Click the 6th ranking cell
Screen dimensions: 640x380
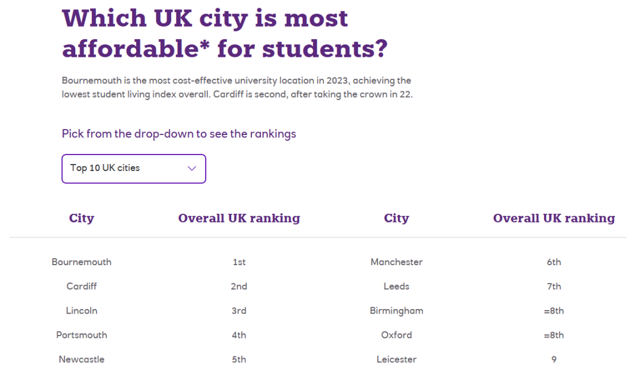(x=553, y=262)
